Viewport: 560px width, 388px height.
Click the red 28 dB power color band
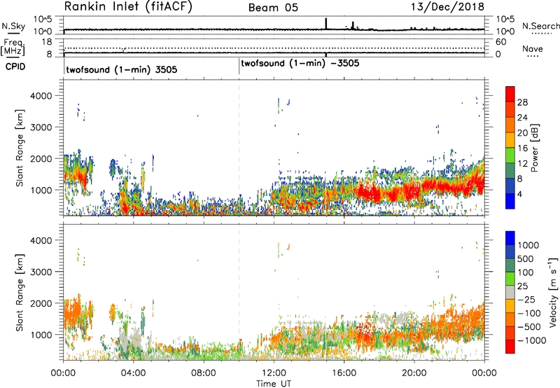tap(510, 94)
